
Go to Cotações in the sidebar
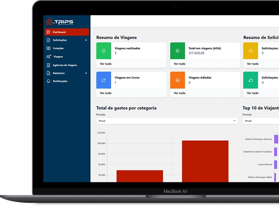[58, 48]
